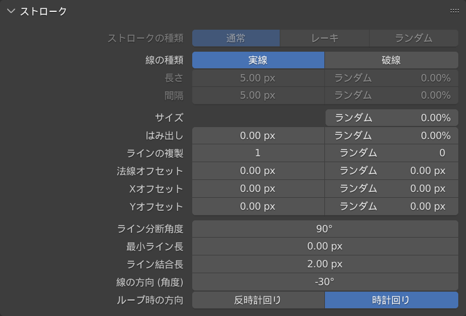This screenshot has width=466, height=316.
Task: Click the ラインの複製 random value field
Action: (x=392, y=153)
